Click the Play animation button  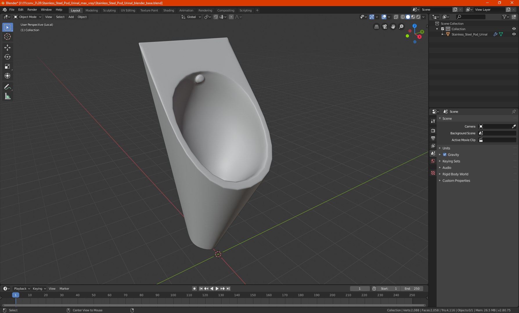click(217, 289)
